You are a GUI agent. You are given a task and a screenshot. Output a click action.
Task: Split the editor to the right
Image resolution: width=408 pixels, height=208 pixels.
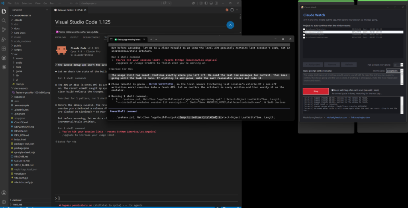click(x=232, y=10)
